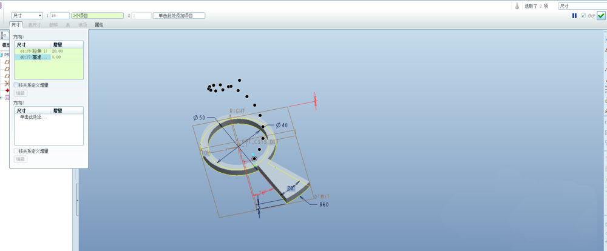The width and height of the screenshot is (607, 251).
Task: Click the DTM1T datum label
Action: (x=322, y=197)
